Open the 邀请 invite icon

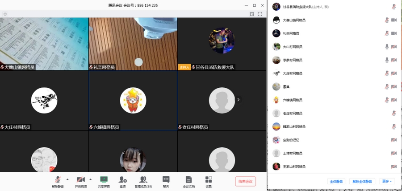(x=122, y=181)
